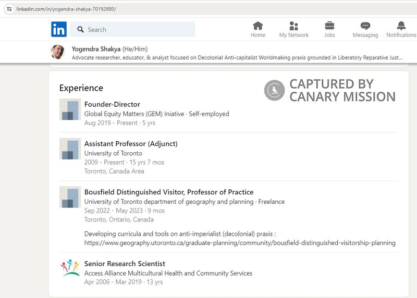Click Yogendra Shakya's profile photo
Viewport: 417px width, 298px height.
(58, 52)
